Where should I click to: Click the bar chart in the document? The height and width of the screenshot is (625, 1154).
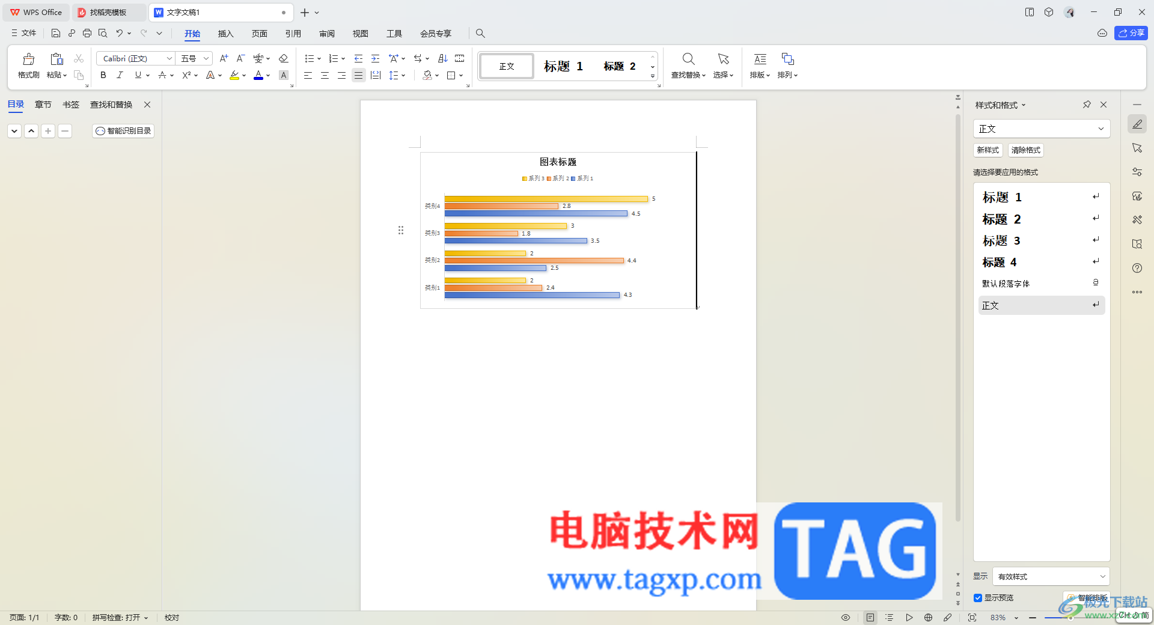[x=558, y=230]
